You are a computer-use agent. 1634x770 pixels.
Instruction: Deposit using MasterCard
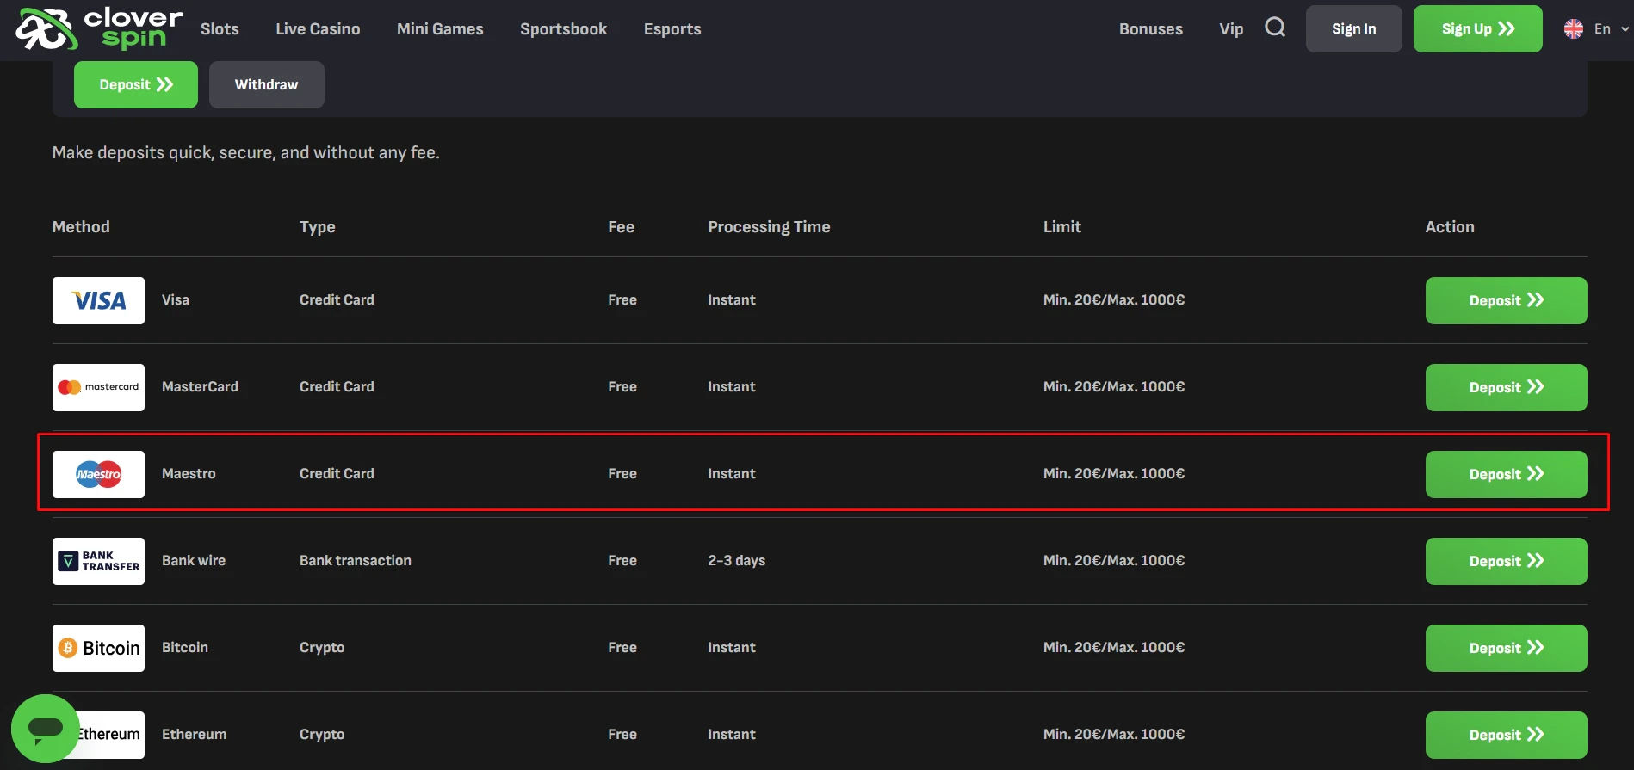pyautogui.click(x=1507, y=387)
